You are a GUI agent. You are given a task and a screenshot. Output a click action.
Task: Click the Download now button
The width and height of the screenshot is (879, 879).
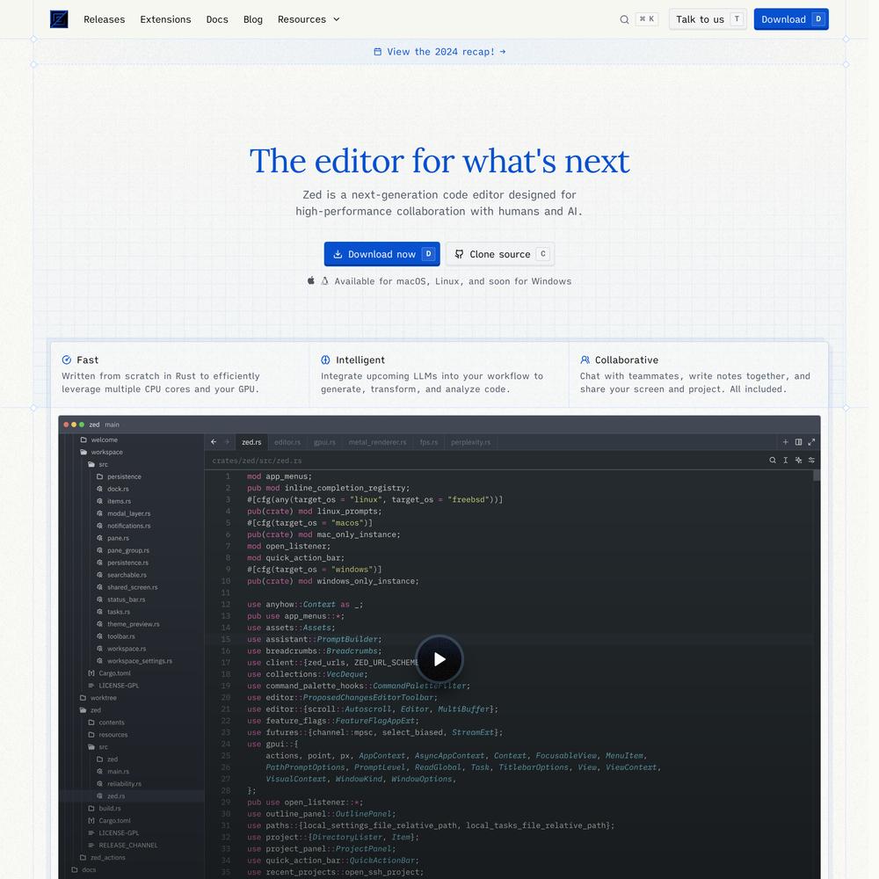coord(381,254)
